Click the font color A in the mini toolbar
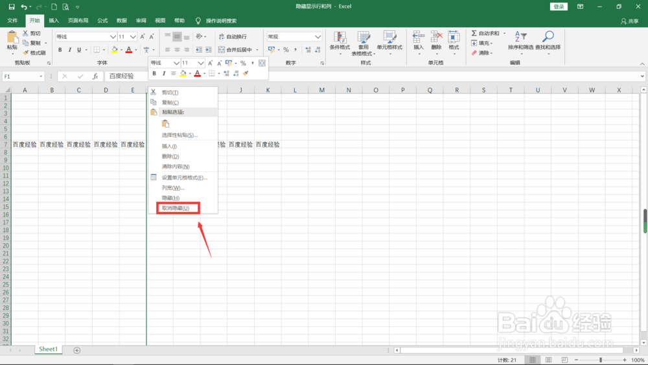648x365 pixels. point(198,73)
